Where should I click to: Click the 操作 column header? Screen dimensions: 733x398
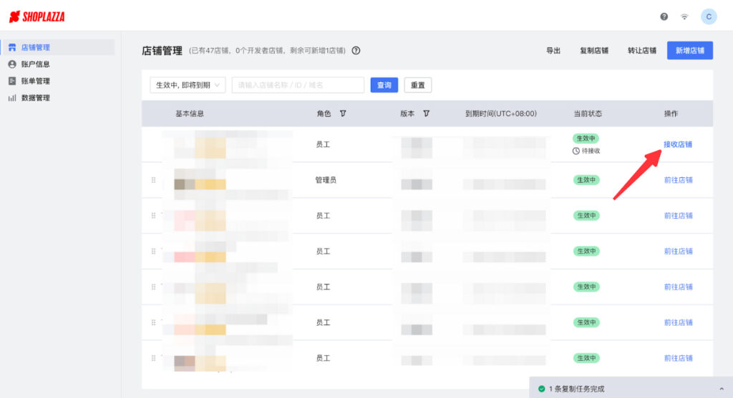point(671,114)
